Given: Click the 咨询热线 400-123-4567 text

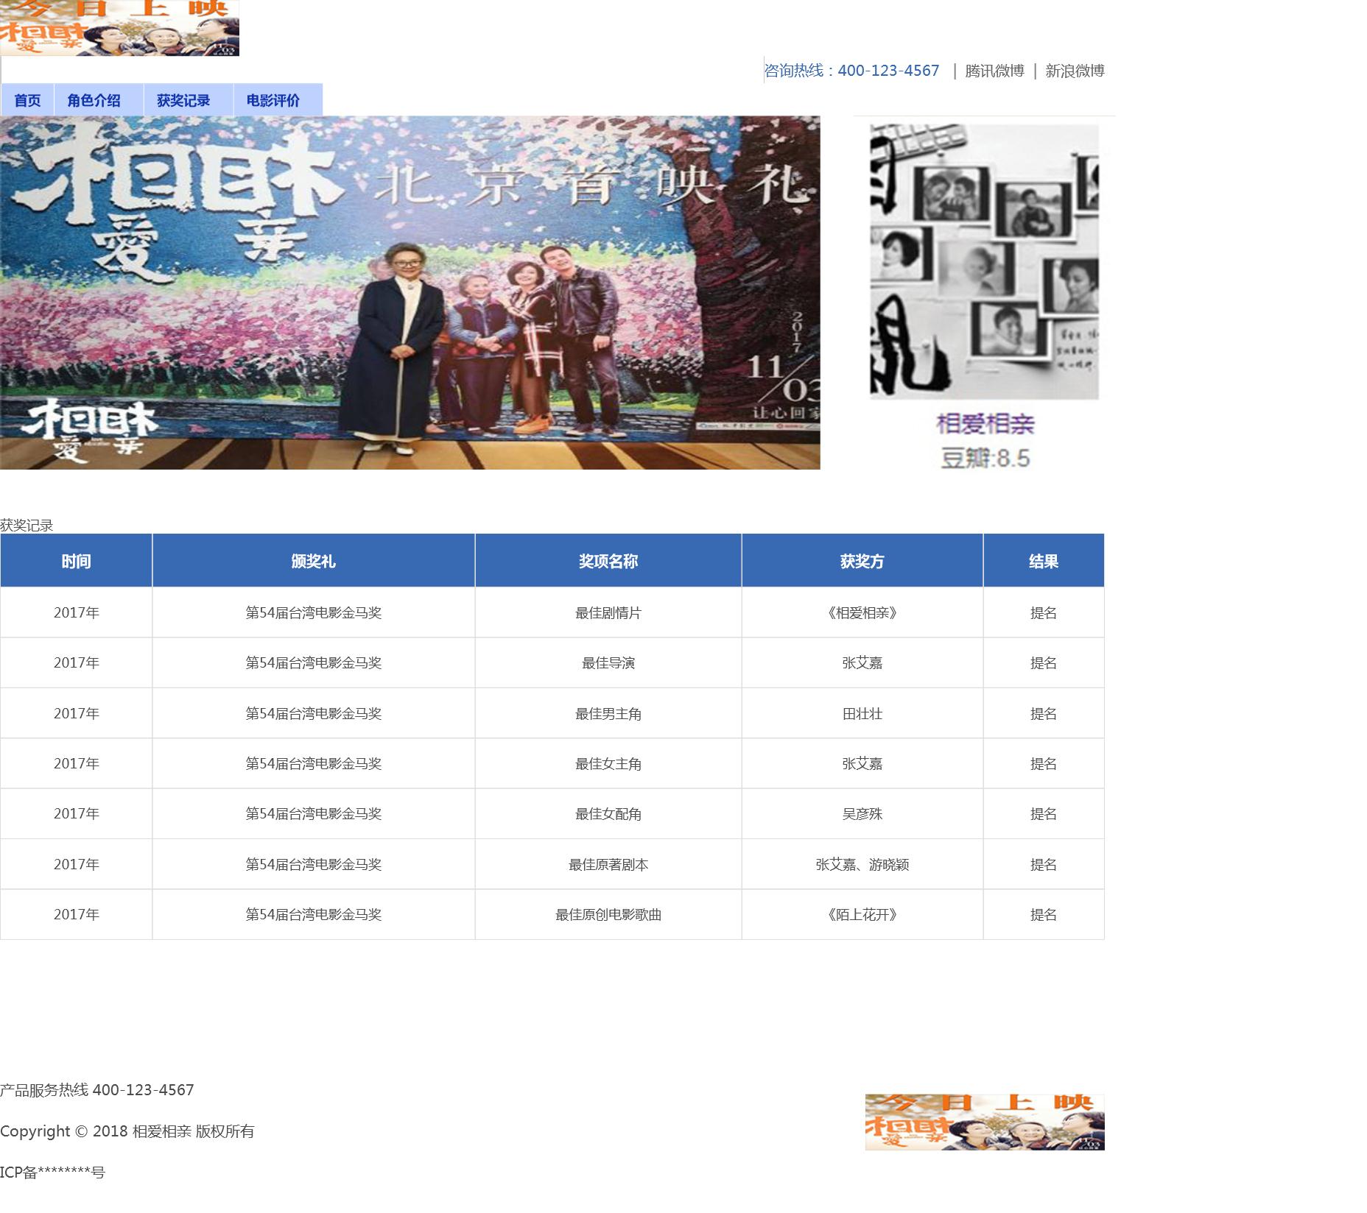Looking at the screenshot, I should (x=852, y=71).
